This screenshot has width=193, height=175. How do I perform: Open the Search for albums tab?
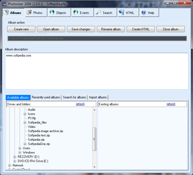(x=75, y=97)
